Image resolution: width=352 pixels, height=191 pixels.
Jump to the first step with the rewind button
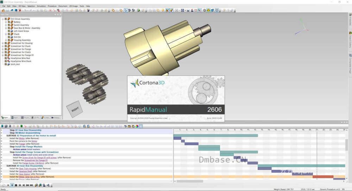(27, 185)
